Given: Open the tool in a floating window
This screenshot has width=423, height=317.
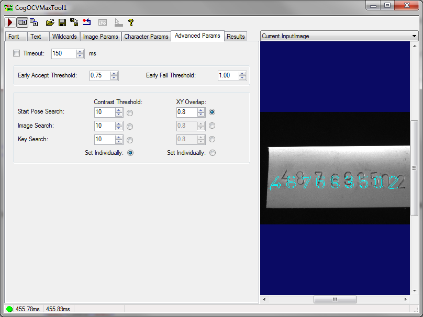Looking at the screenshot, I should [33, 22].
